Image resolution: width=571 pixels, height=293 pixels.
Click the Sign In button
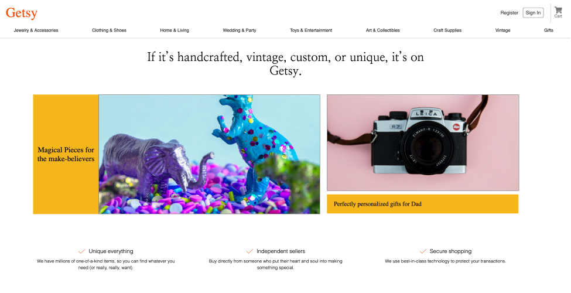pos(533,13)
